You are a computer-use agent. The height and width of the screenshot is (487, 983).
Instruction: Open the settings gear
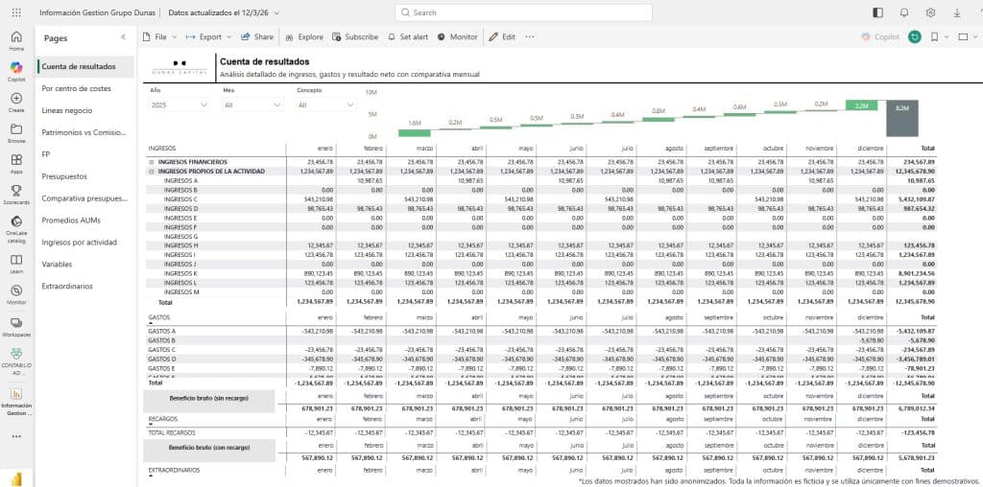click(x=930, y=12)
